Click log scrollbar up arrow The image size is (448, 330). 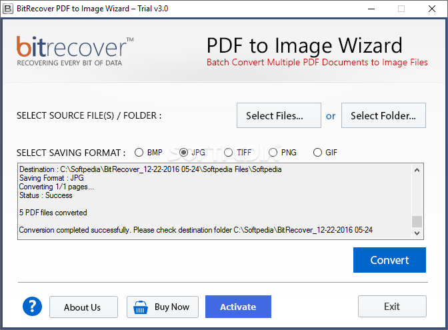coord(417,170)
